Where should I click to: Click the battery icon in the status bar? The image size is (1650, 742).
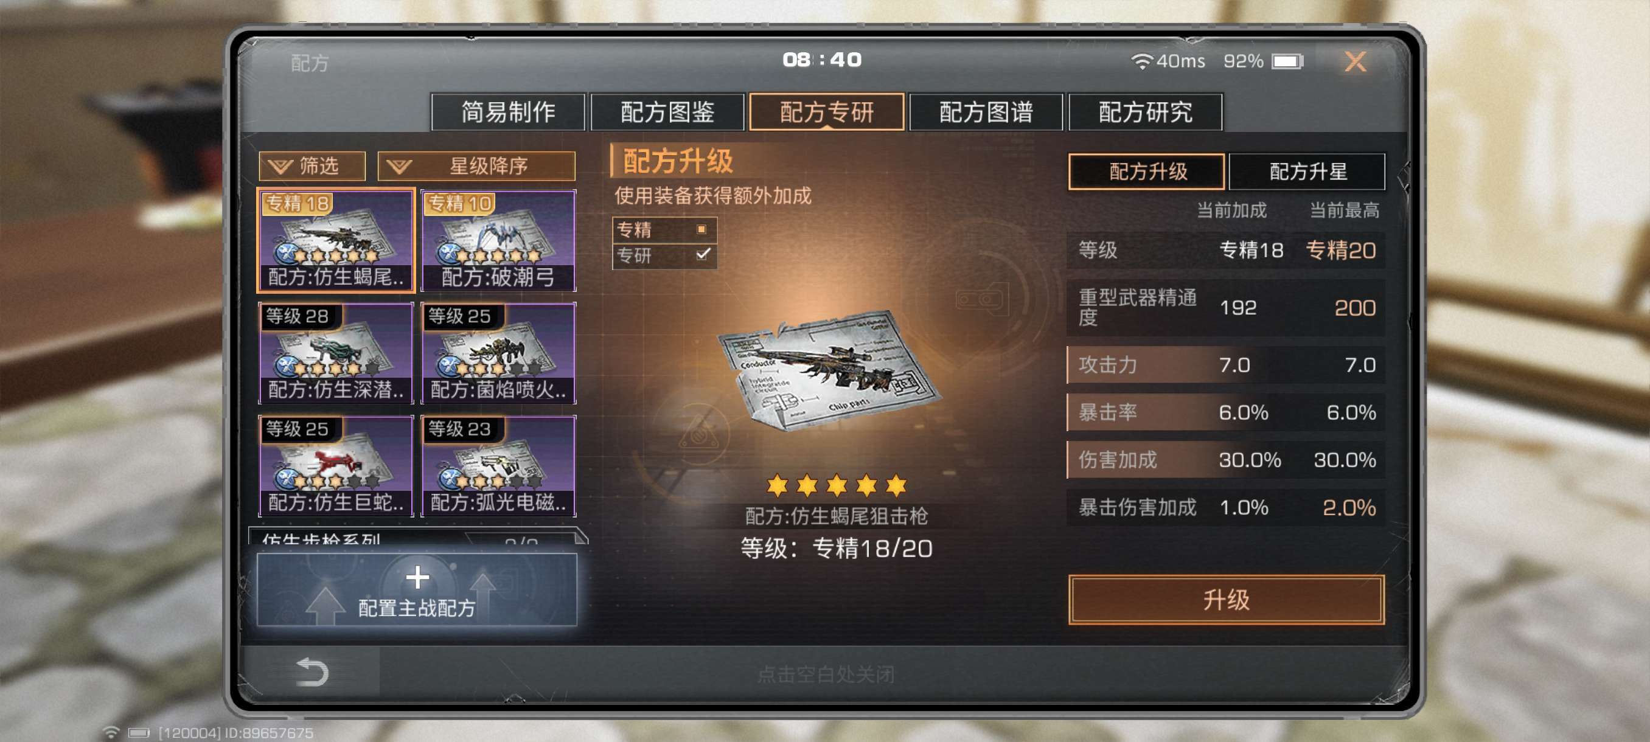pos(1288,61)
